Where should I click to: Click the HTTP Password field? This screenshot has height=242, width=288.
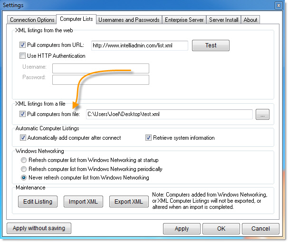[101, 80]
